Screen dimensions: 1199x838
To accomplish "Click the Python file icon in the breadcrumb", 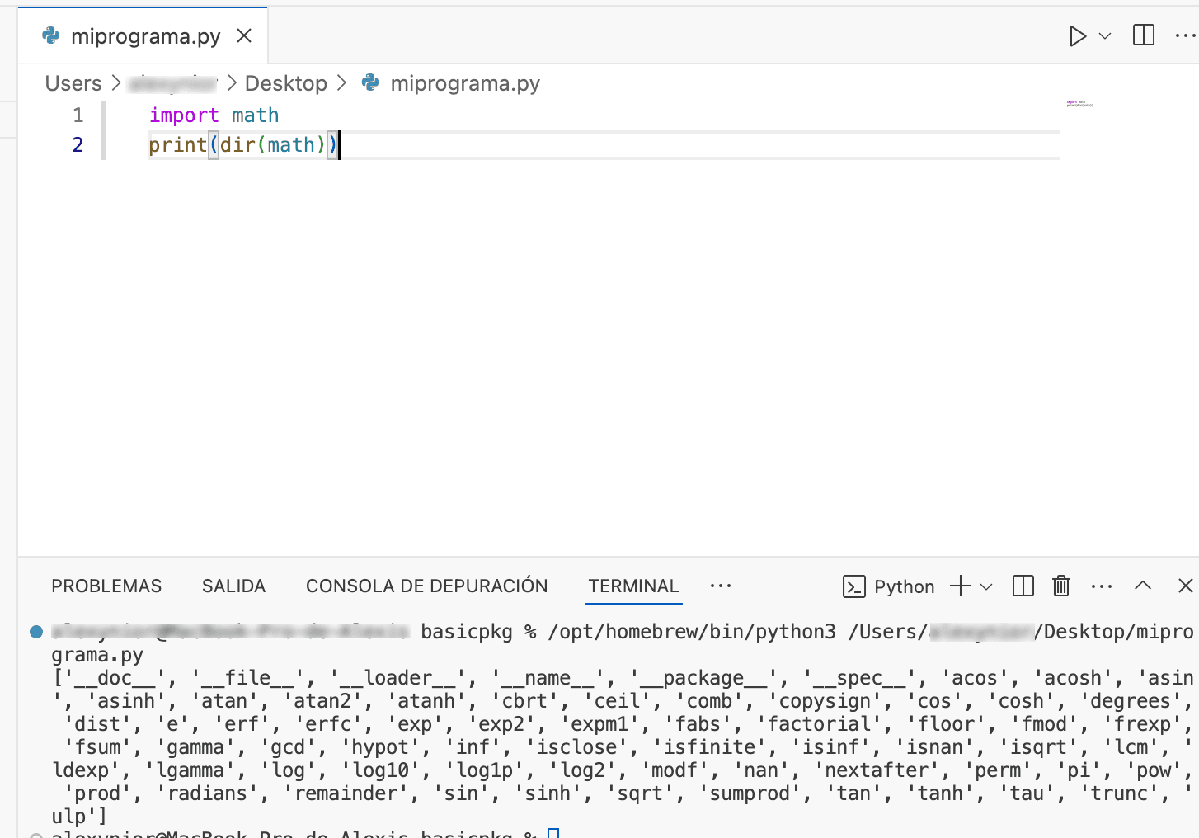I will [x=369, y=82].
